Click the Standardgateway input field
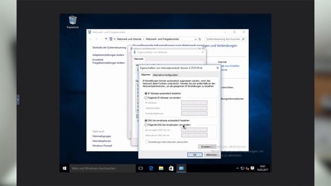This screenshot has height=186, width=331. pos(194,114)
